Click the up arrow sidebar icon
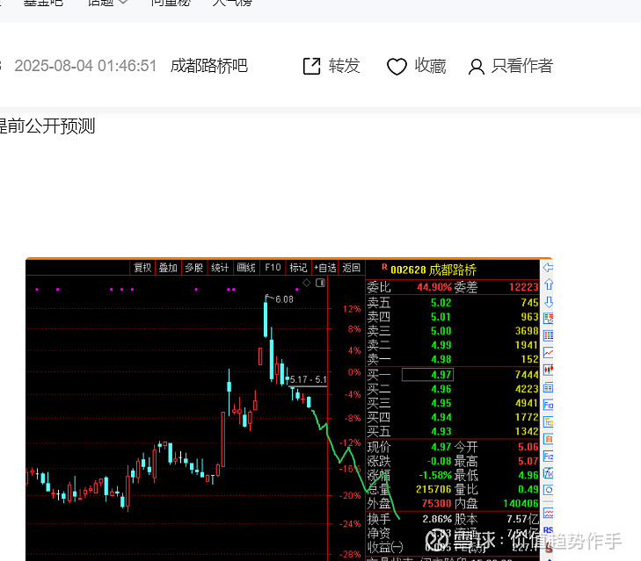This screenshot has width=641, height=561. point(549,284)
